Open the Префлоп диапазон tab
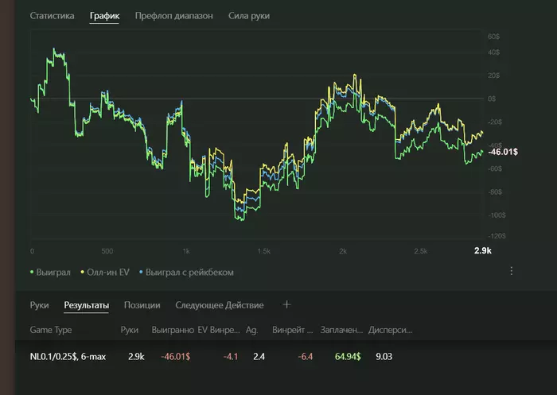 tap(173, 16)
